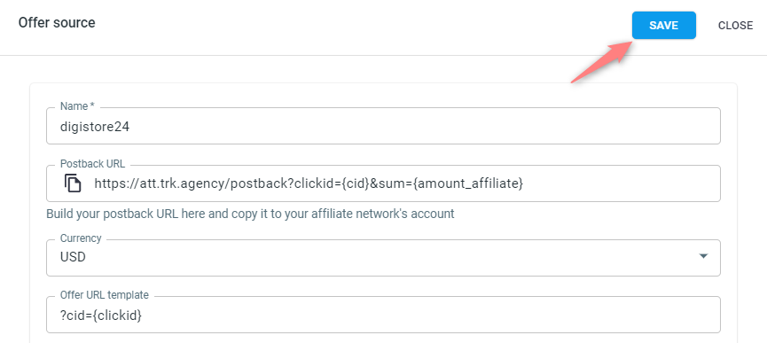Viewport: 767px width, 343px height.
Task: Close the Offer source dialog via CLOSE
Action: (x=735, y=26)
